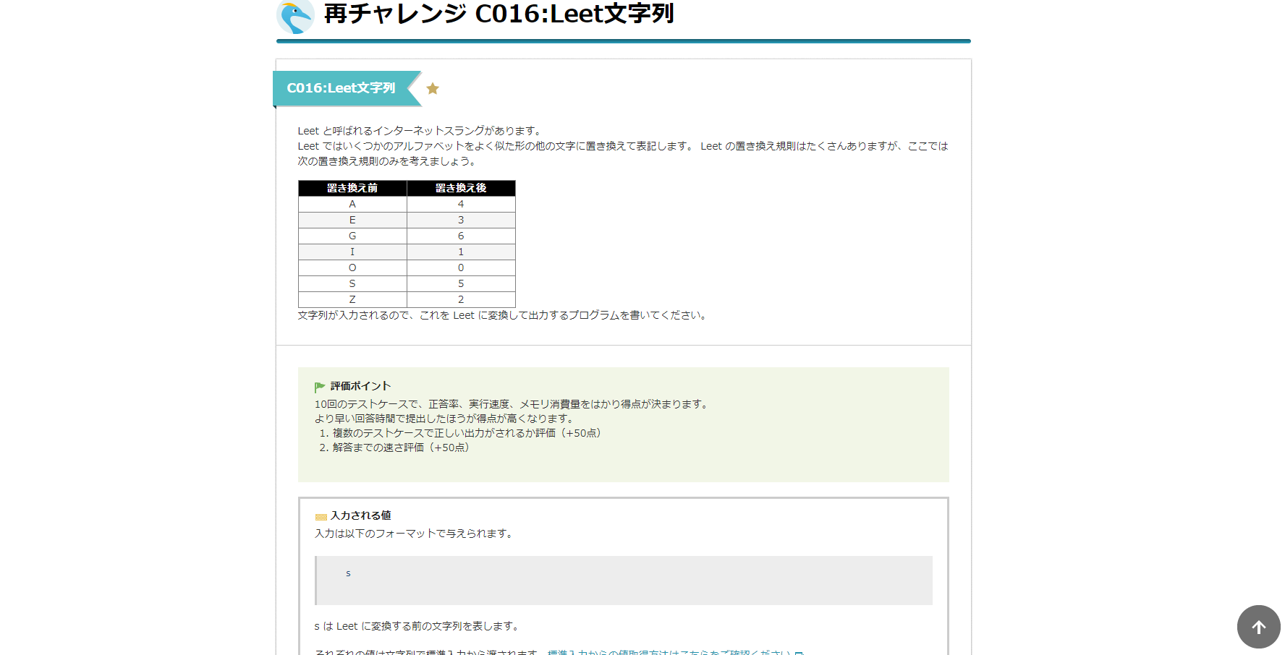Click the 再チャレンジ C016:Leet文字列 page title
Viewport: 1285px width, 655px height.
coord(499,14)
